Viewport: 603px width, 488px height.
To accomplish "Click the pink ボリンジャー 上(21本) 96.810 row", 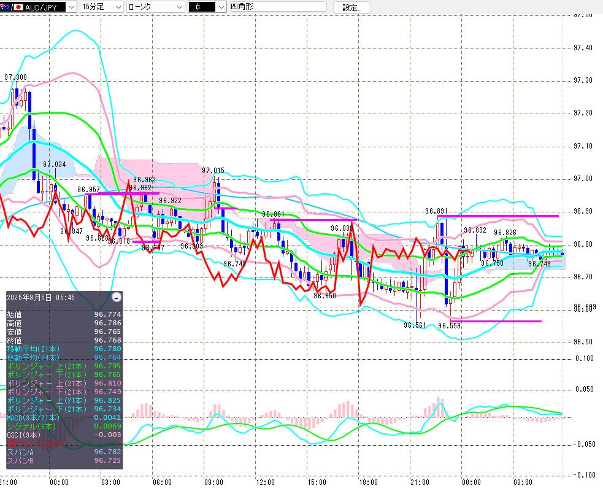I will (64, 383).
